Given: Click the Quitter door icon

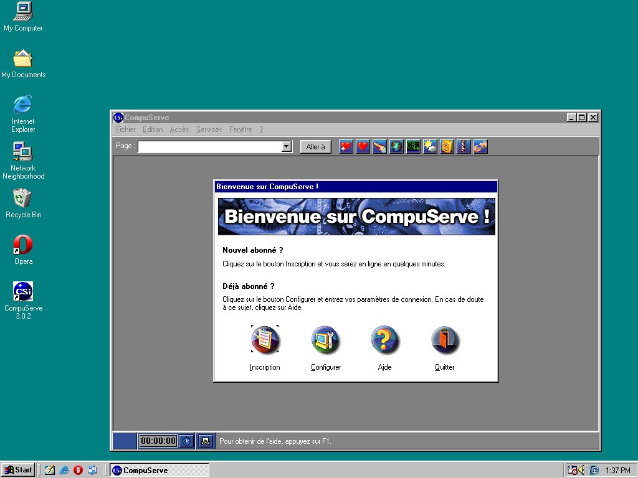Looking at the screenshot, I should click(445, 339).
